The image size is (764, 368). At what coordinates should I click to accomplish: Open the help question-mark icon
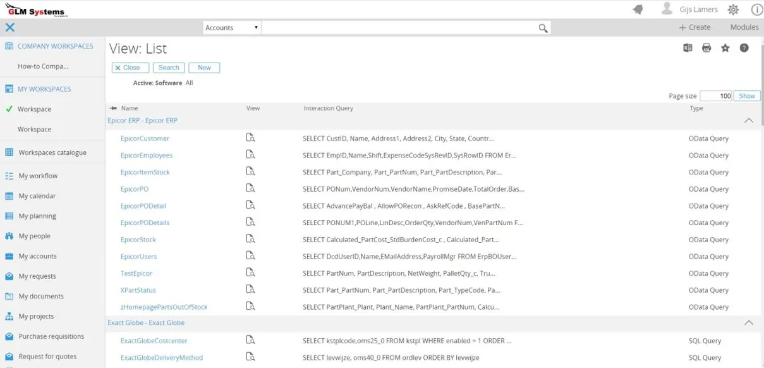(x=744, y=47)
